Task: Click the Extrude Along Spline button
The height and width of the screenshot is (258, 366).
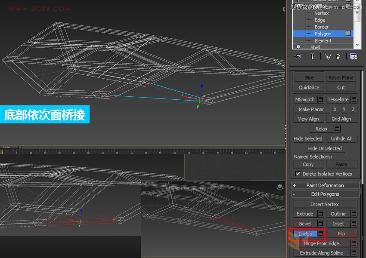Action: [321, 253]
